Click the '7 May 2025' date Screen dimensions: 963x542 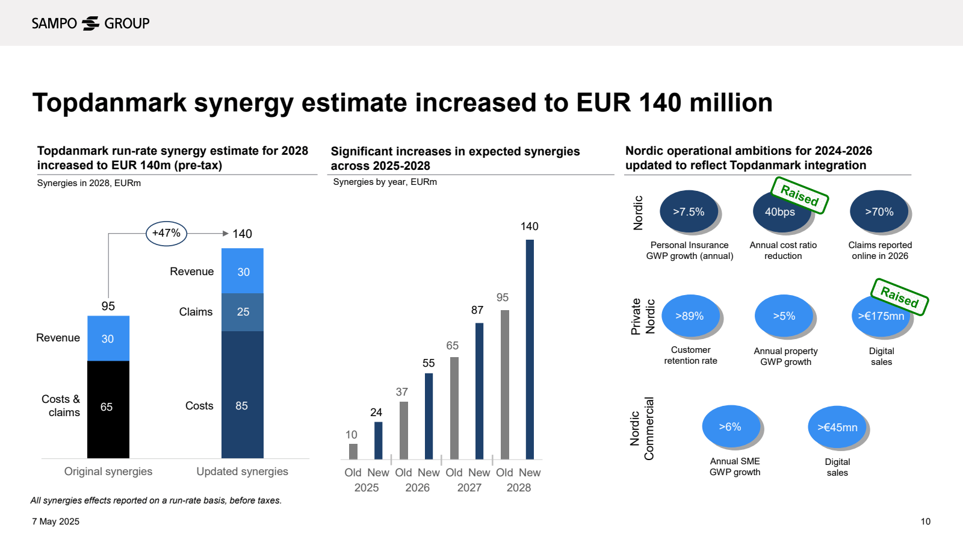point(55,522)
